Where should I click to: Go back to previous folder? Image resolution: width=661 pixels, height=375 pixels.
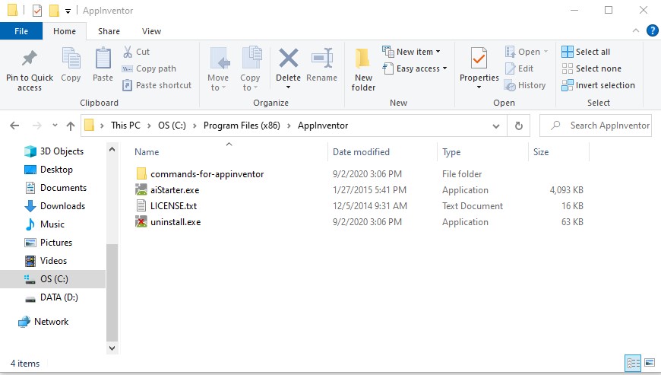point(14,126)
